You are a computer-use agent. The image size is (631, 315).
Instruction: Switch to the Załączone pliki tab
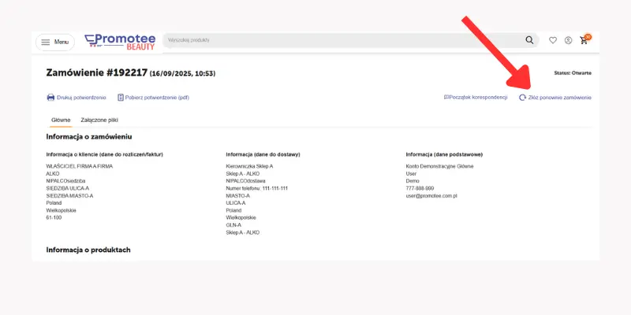coord(99,120)
